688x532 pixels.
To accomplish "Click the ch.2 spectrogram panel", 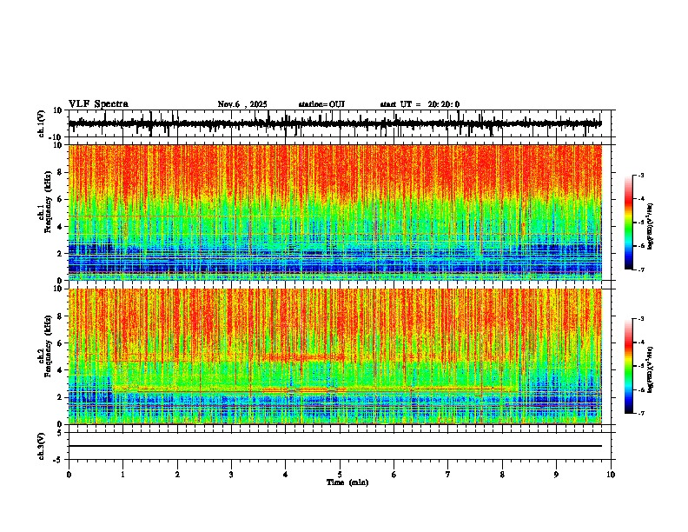I will (x=334, y=356).
